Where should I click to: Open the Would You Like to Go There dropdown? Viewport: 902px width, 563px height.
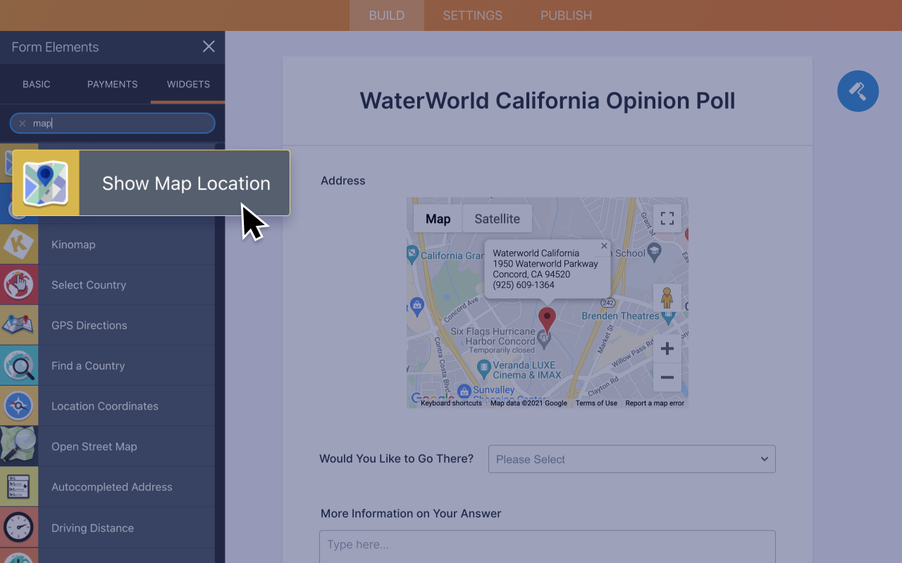(631, 459)
